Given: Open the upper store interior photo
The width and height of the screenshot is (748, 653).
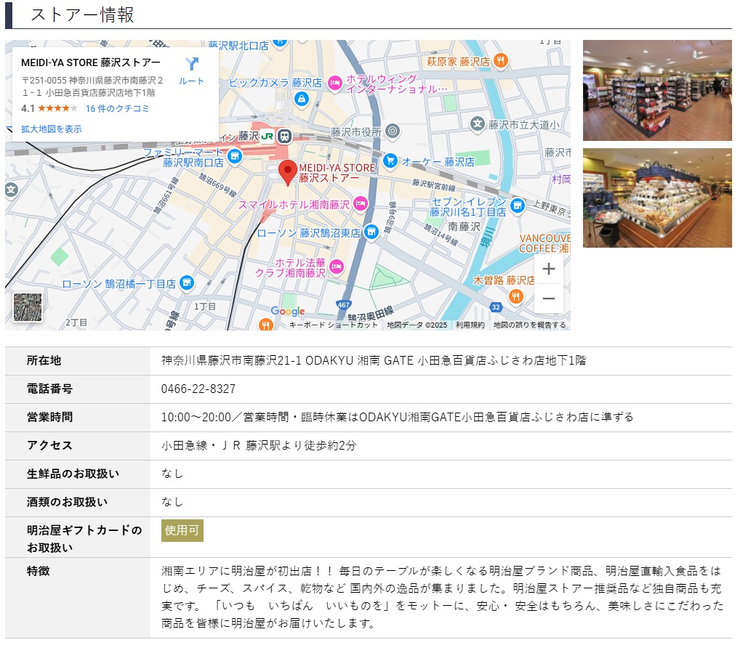Looking at the screenshot, I should [x=657, y=91].
